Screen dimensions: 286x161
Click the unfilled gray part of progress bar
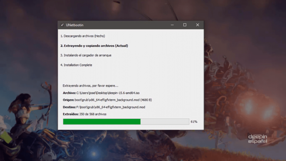[165, 122]
